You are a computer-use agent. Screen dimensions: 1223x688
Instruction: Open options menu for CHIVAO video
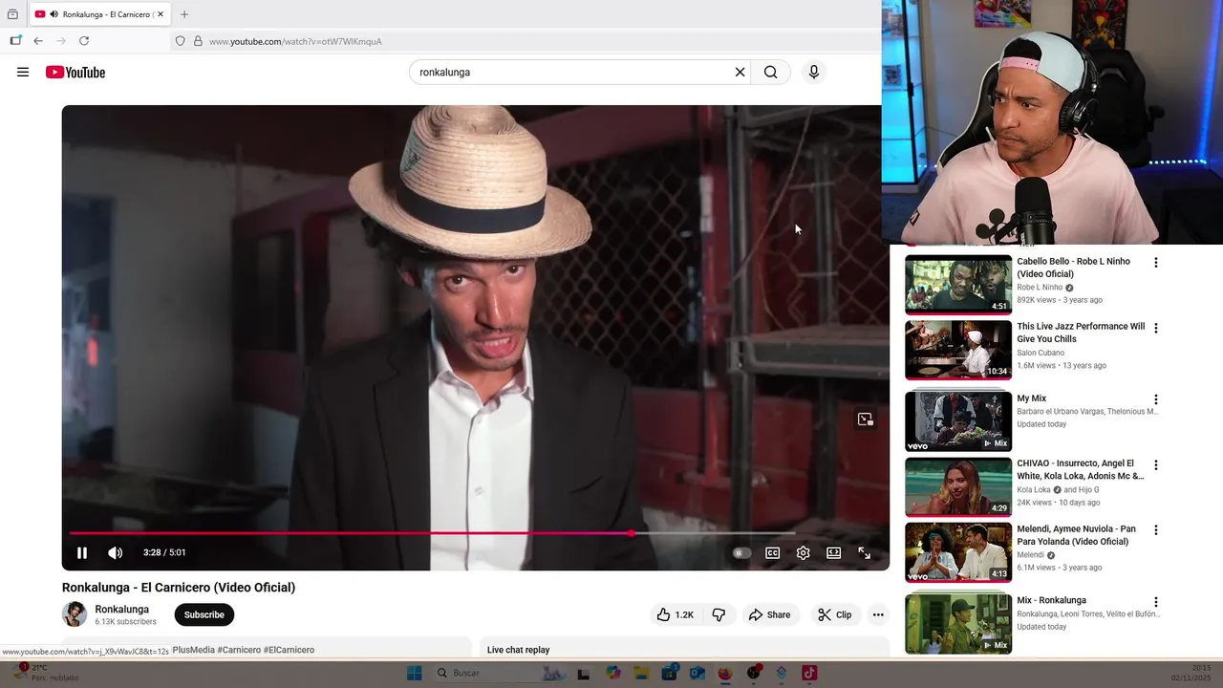pyautogui.click(x=1155, y=464)
